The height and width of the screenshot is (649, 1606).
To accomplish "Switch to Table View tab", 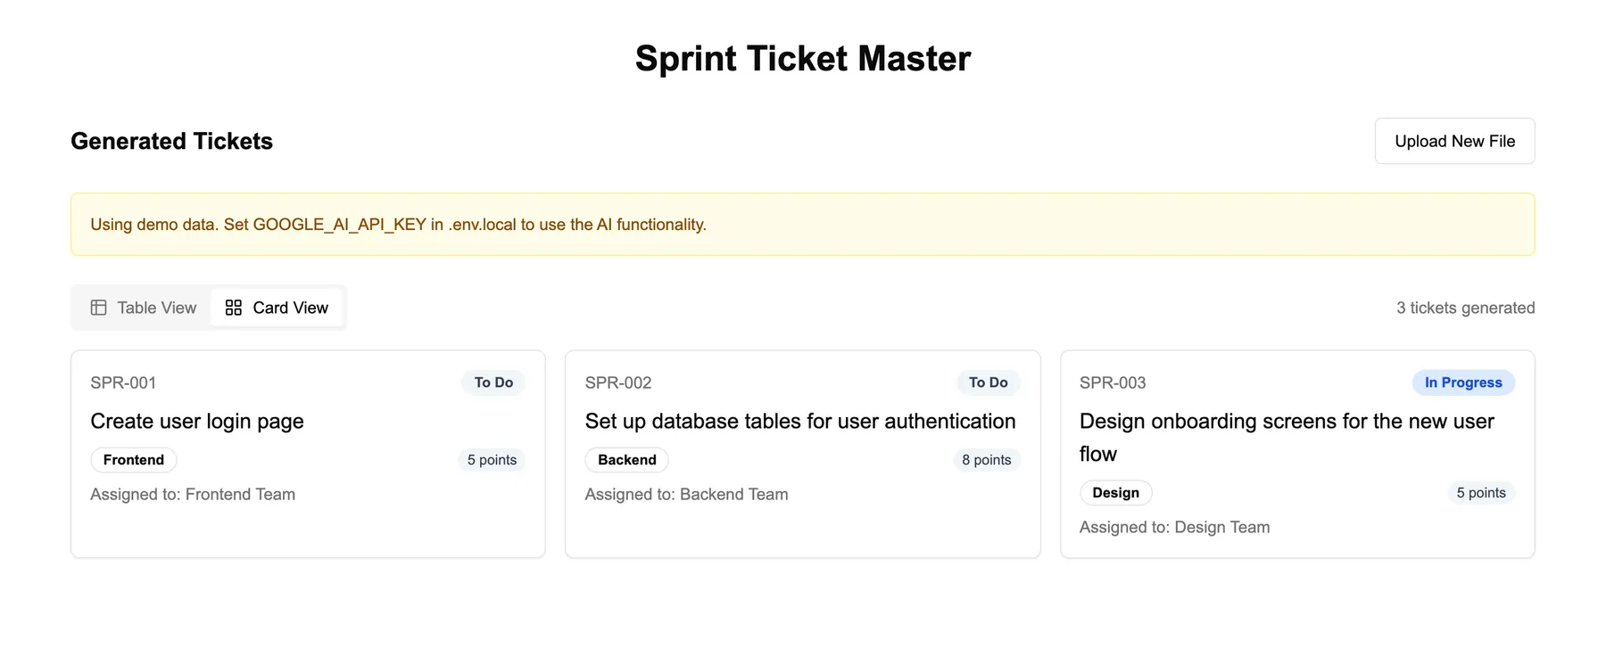I will [x=144, y=308].
